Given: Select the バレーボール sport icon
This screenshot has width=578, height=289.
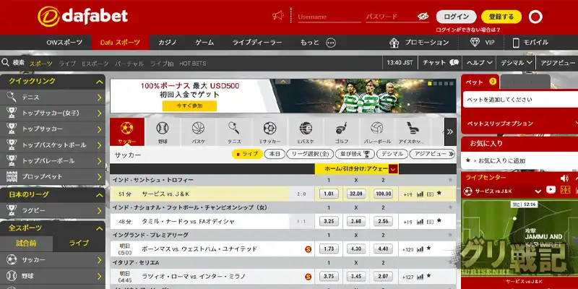Looking at the screenshot, I should click(x=377, y=132).
